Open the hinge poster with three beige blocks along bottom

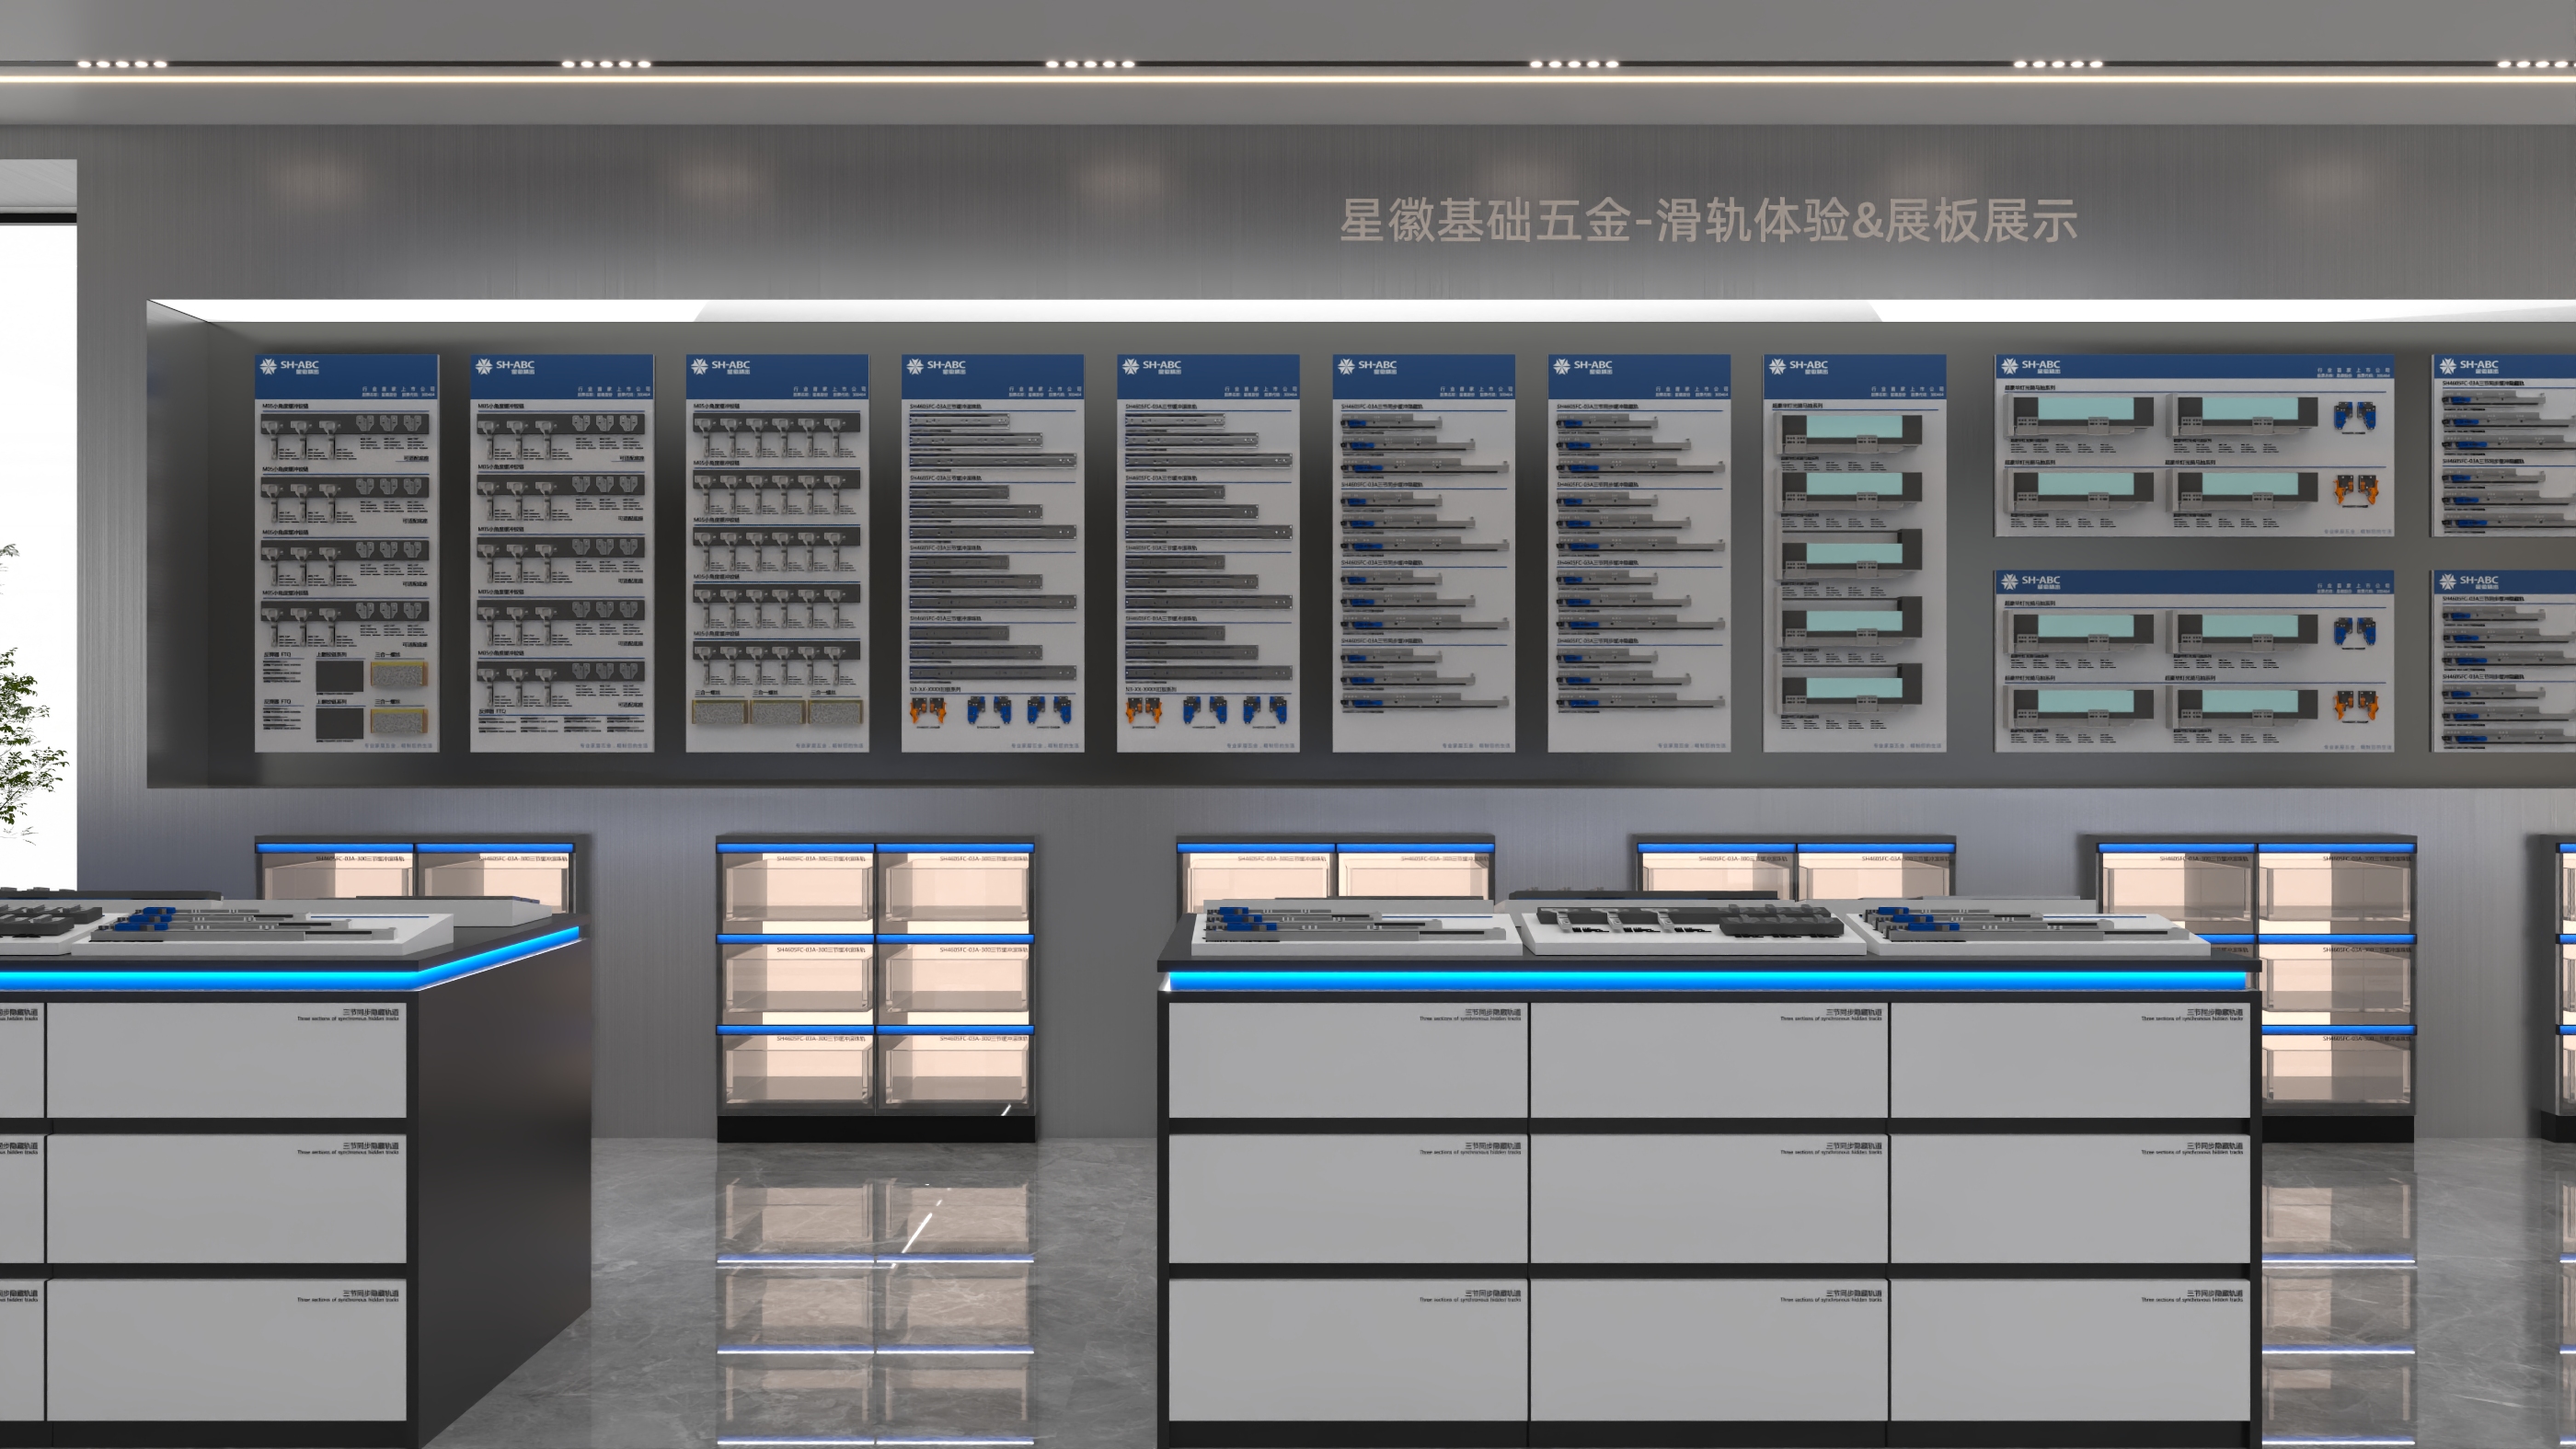[x=777, y=553]
